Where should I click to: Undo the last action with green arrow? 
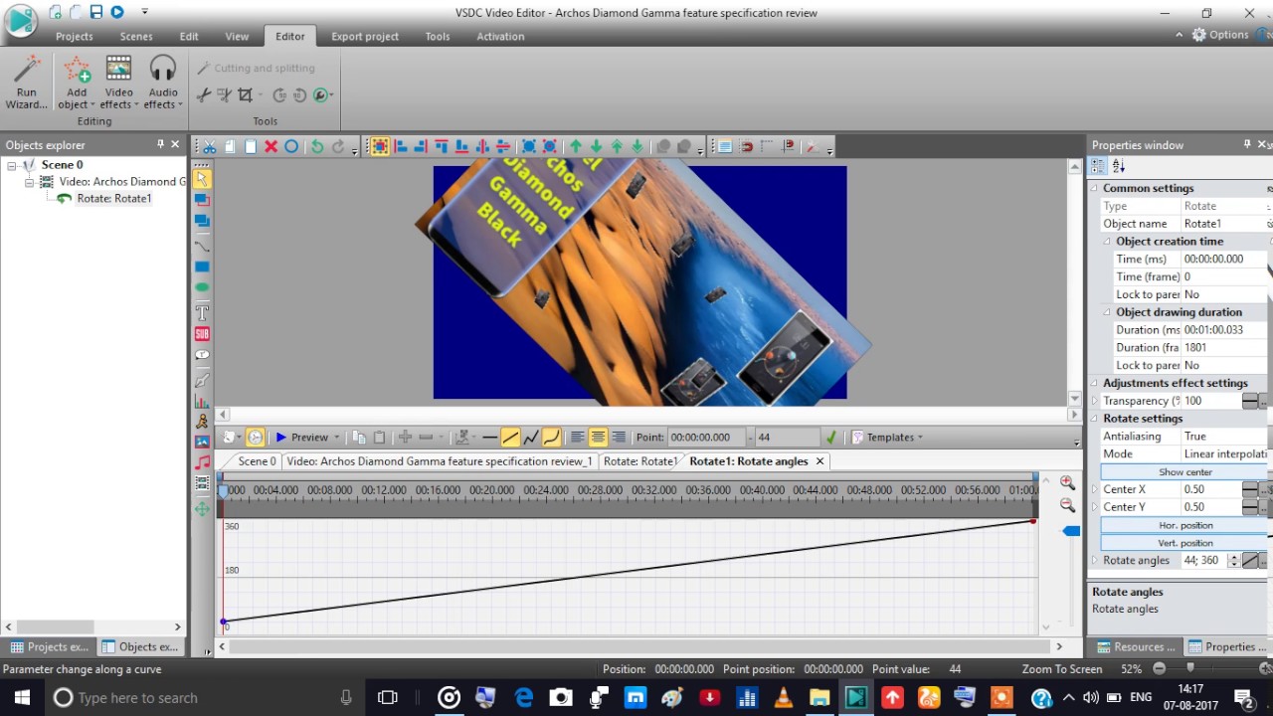pyautogui.click(x=317, y=146)
